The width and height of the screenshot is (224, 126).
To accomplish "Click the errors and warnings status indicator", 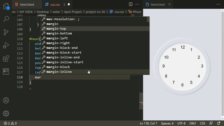I will (x=10, y=123).
